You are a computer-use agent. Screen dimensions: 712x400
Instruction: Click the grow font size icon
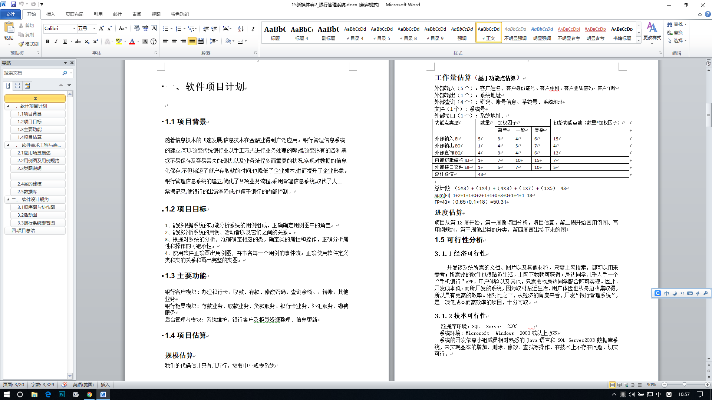[101, 29]
